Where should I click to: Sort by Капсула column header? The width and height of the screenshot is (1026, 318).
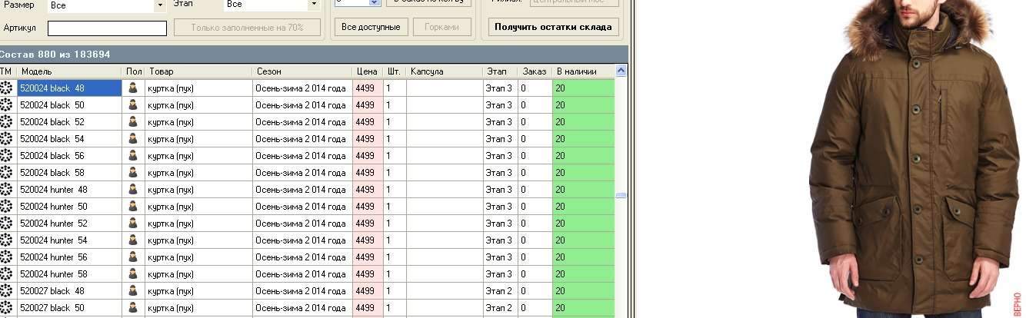[445, 71]
